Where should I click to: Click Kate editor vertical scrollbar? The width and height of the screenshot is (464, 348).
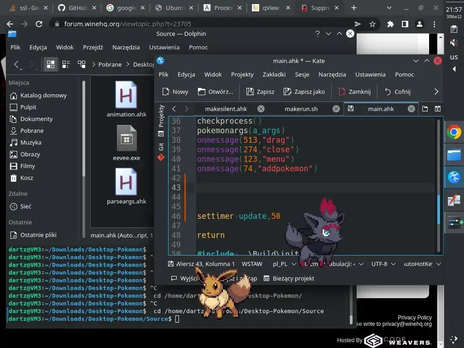tap(439, 186)
